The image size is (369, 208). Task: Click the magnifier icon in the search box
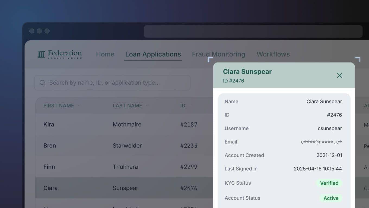(42, 83)
